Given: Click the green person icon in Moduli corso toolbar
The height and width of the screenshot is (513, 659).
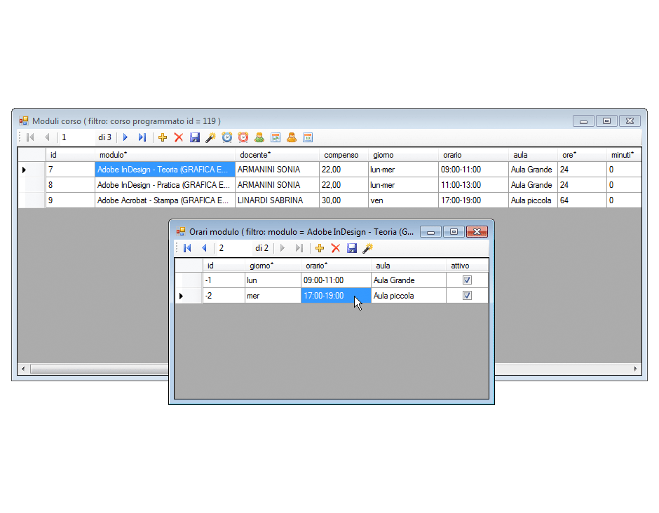Looking at the screenshot, I should coord(259,137).
